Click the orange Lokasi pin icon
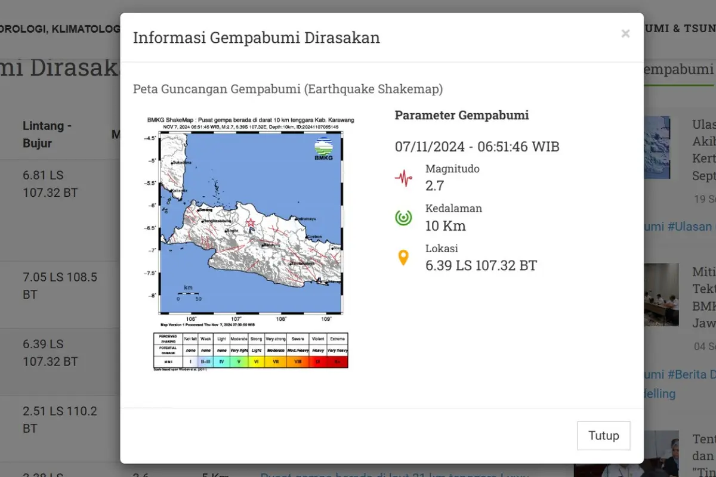Image resolution: width=716 pixels, height=477 pixels. coord(403,258)
